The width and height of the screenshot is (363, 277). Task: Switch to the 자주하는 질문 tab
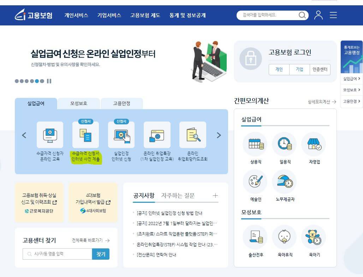point(178,196)
